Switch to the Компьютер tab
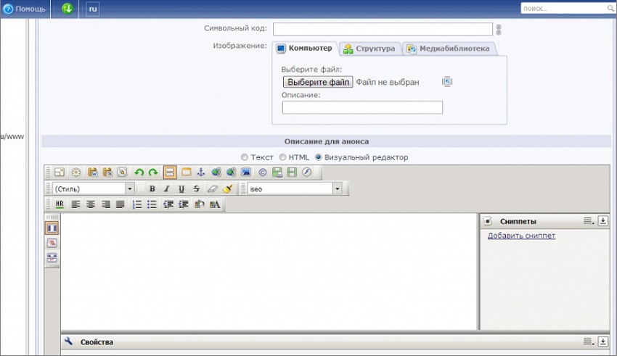The width and height of the screenshot is (617, 356). (x=305, y=49)
